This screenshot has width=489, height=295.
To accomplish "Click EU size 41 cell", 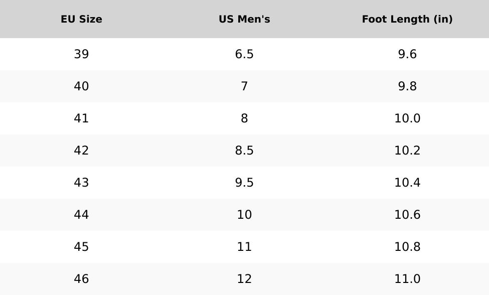I will [x=81, y=118].
